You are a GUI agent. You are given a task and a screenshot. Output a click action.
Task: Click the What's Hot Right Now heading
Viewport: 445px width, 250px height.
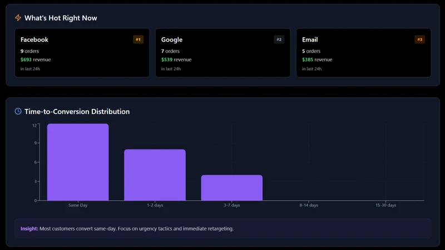pos(61,18)
